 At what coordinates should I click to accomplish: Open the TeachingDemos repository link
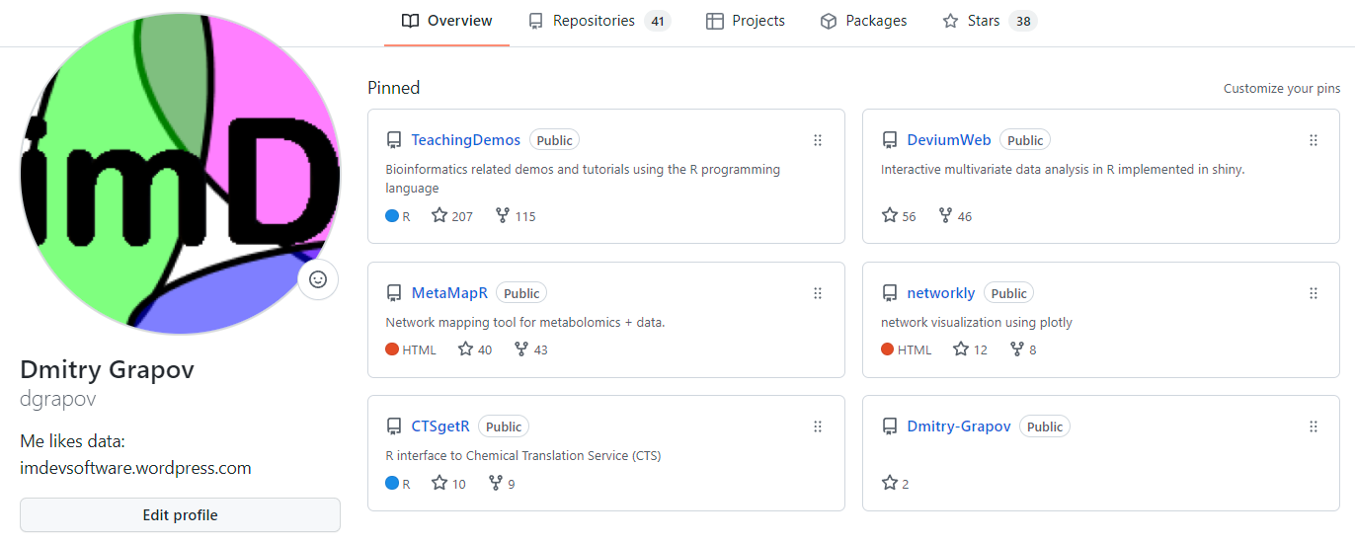(x=465, y=140)
